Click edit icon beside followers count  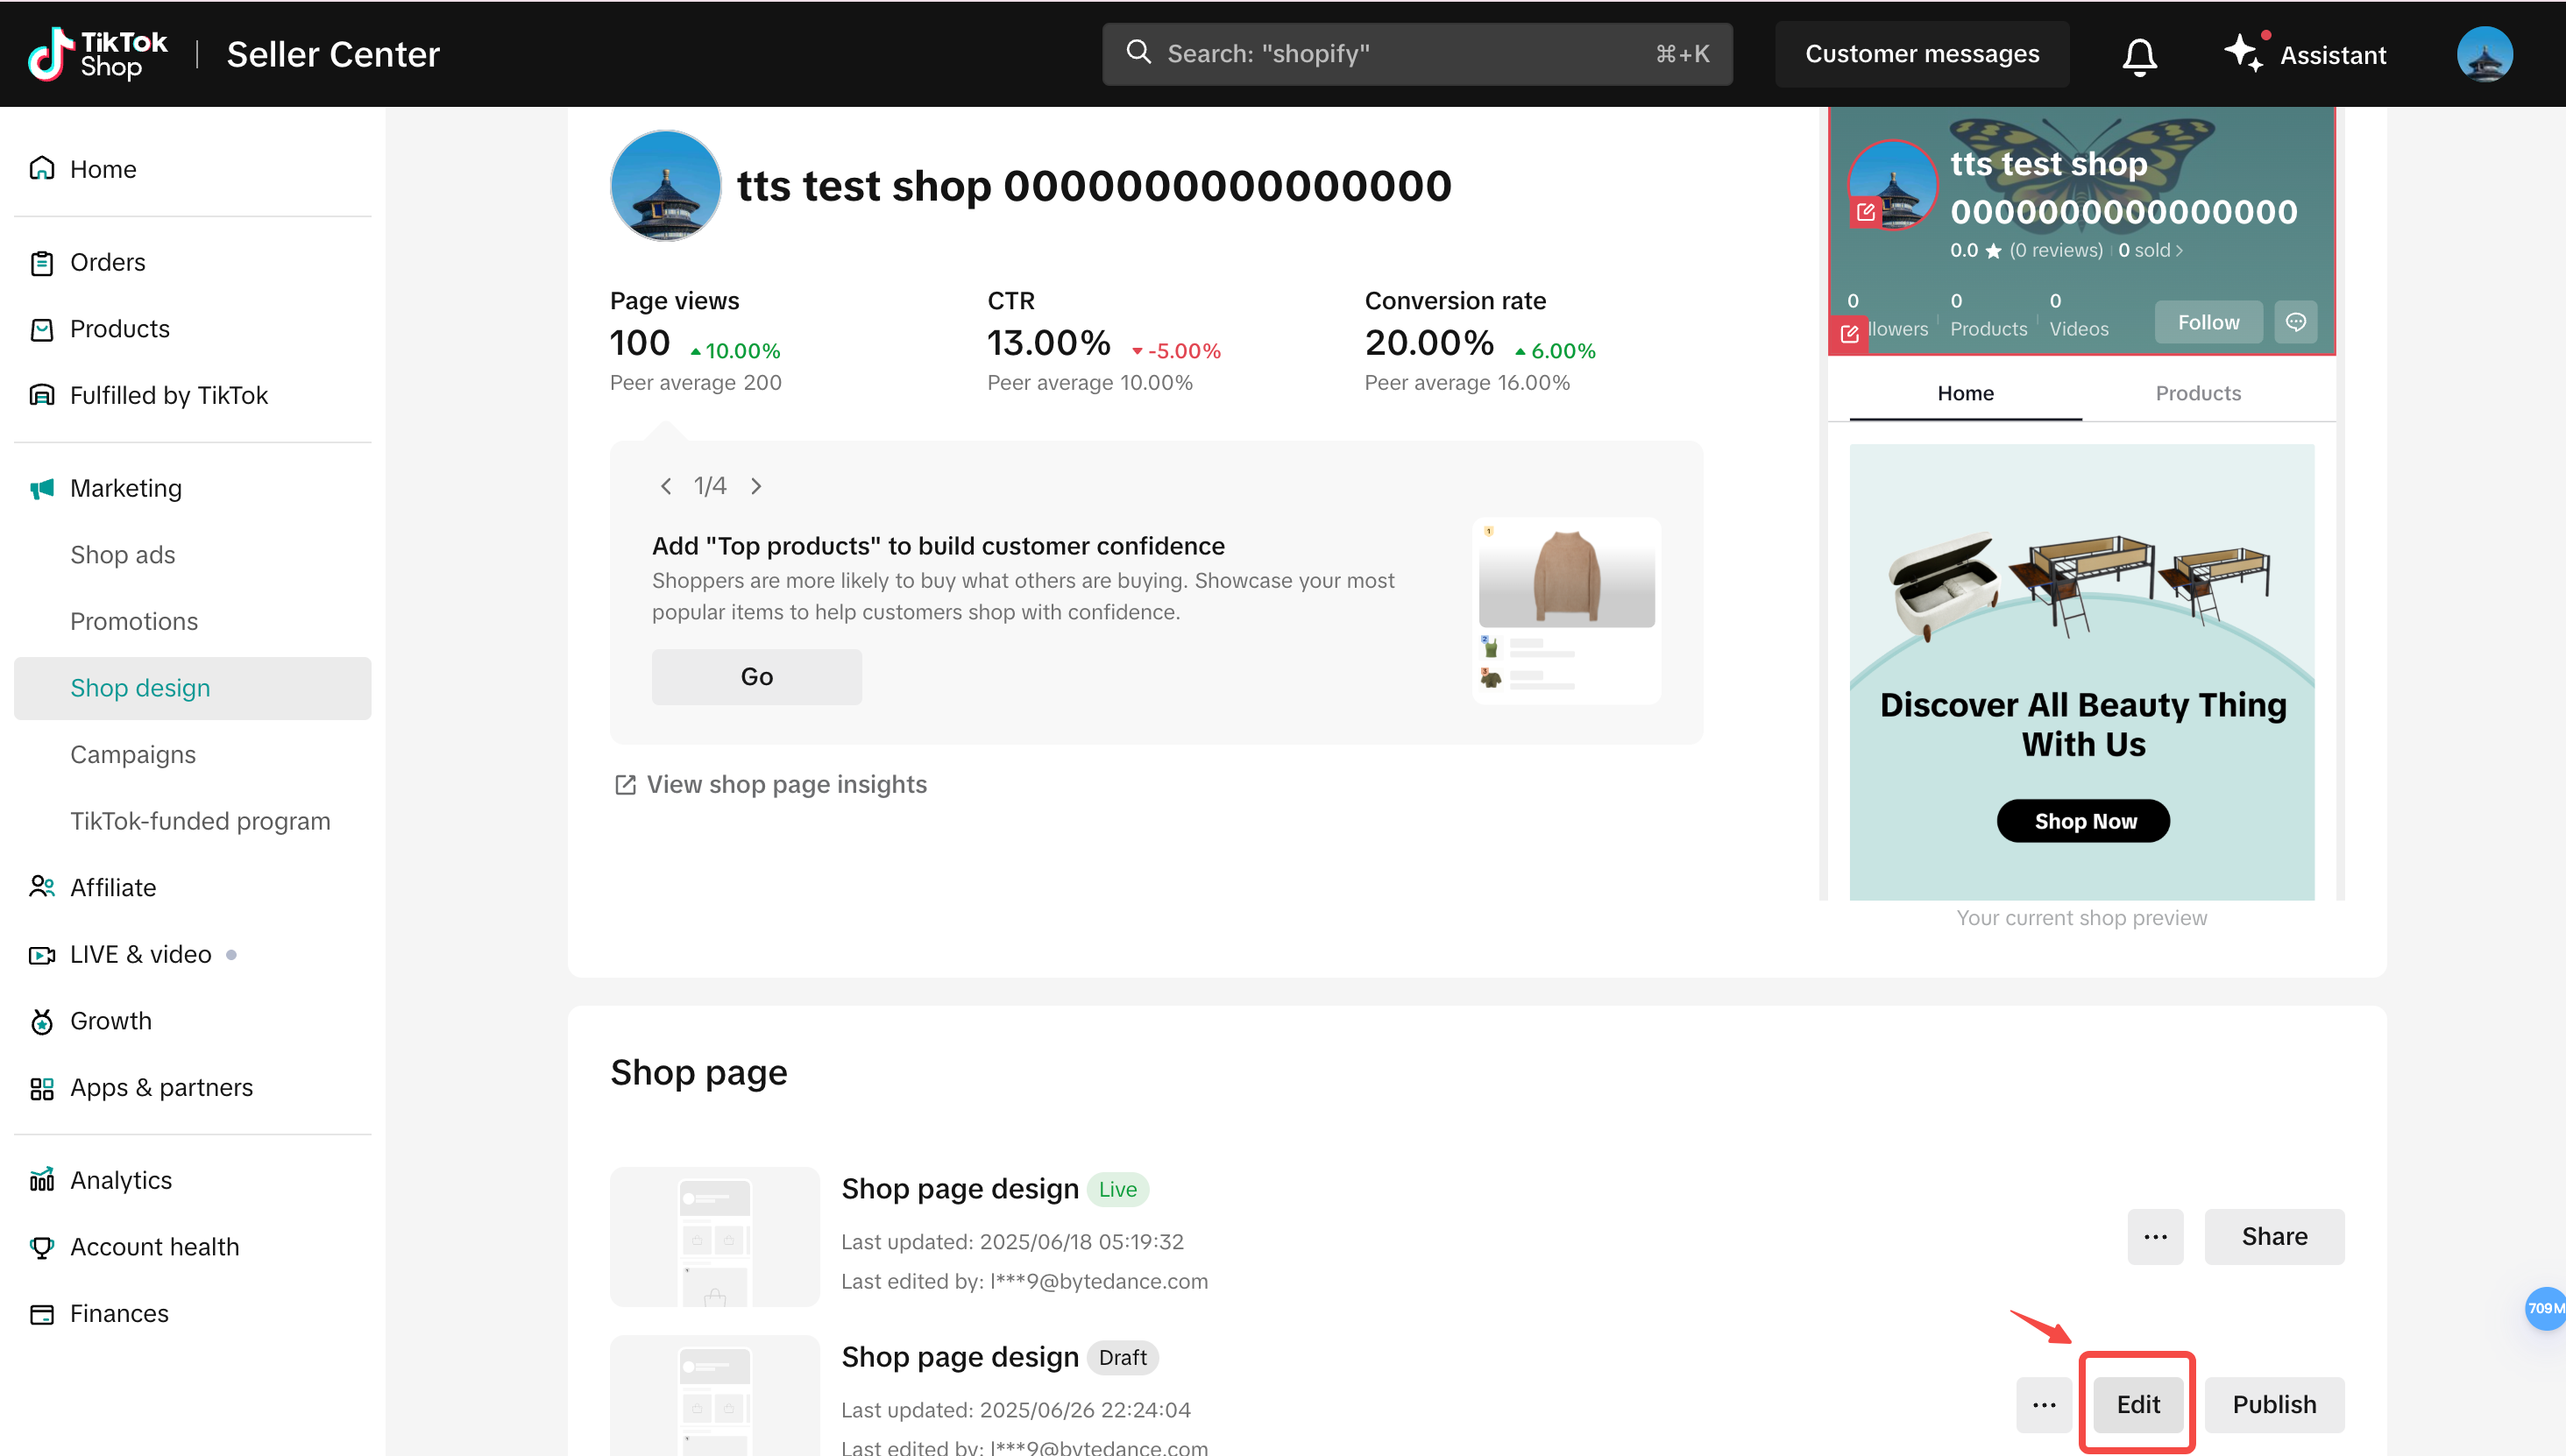[1849, 333]
